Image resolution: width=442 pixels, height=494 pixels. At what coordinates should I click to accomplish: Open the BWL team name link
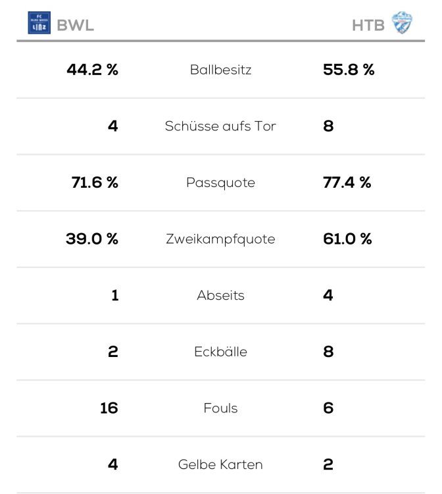click(75, 25)
